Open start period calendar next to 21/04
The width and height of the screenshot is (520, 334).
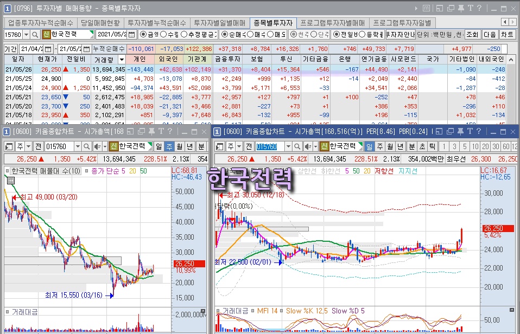(48, 49)
